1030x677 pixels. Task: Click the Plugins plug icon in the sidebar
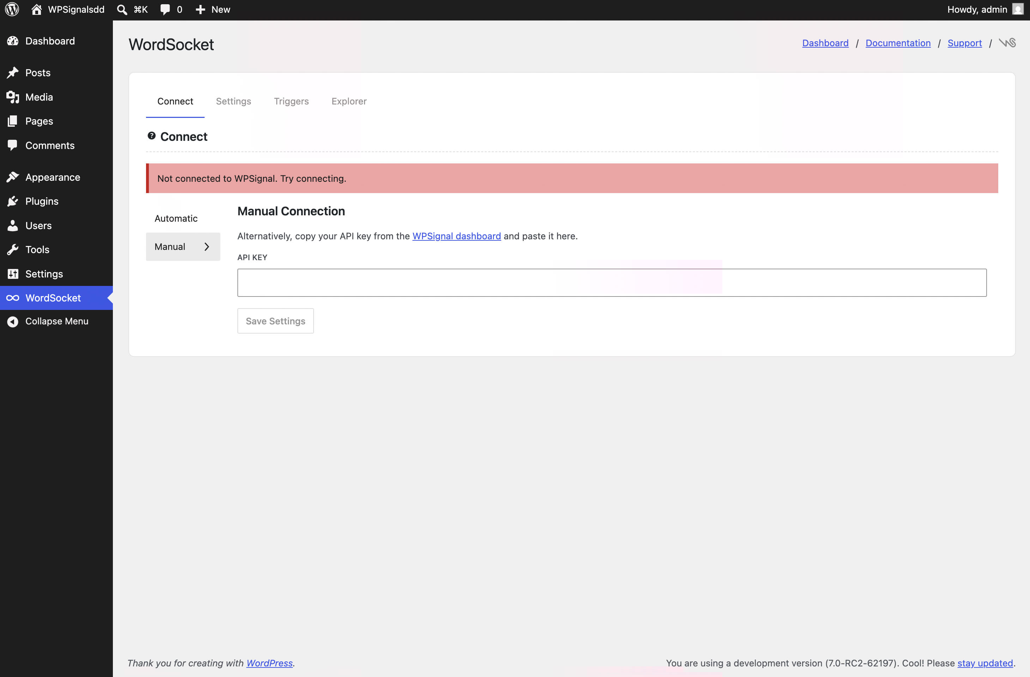[x=13, y=200]
